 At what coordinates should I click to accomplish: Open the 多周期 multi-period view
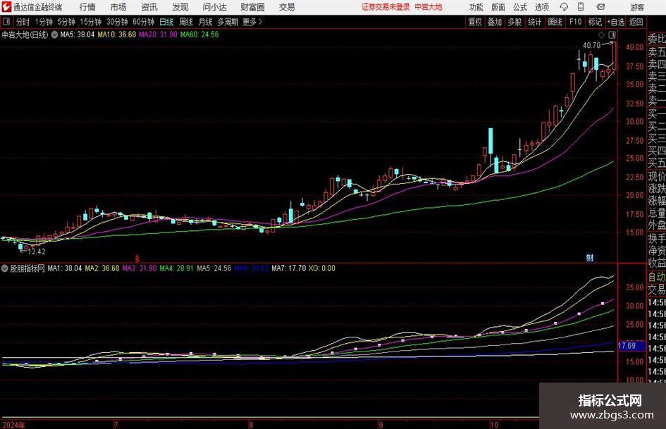pos(228,22)
